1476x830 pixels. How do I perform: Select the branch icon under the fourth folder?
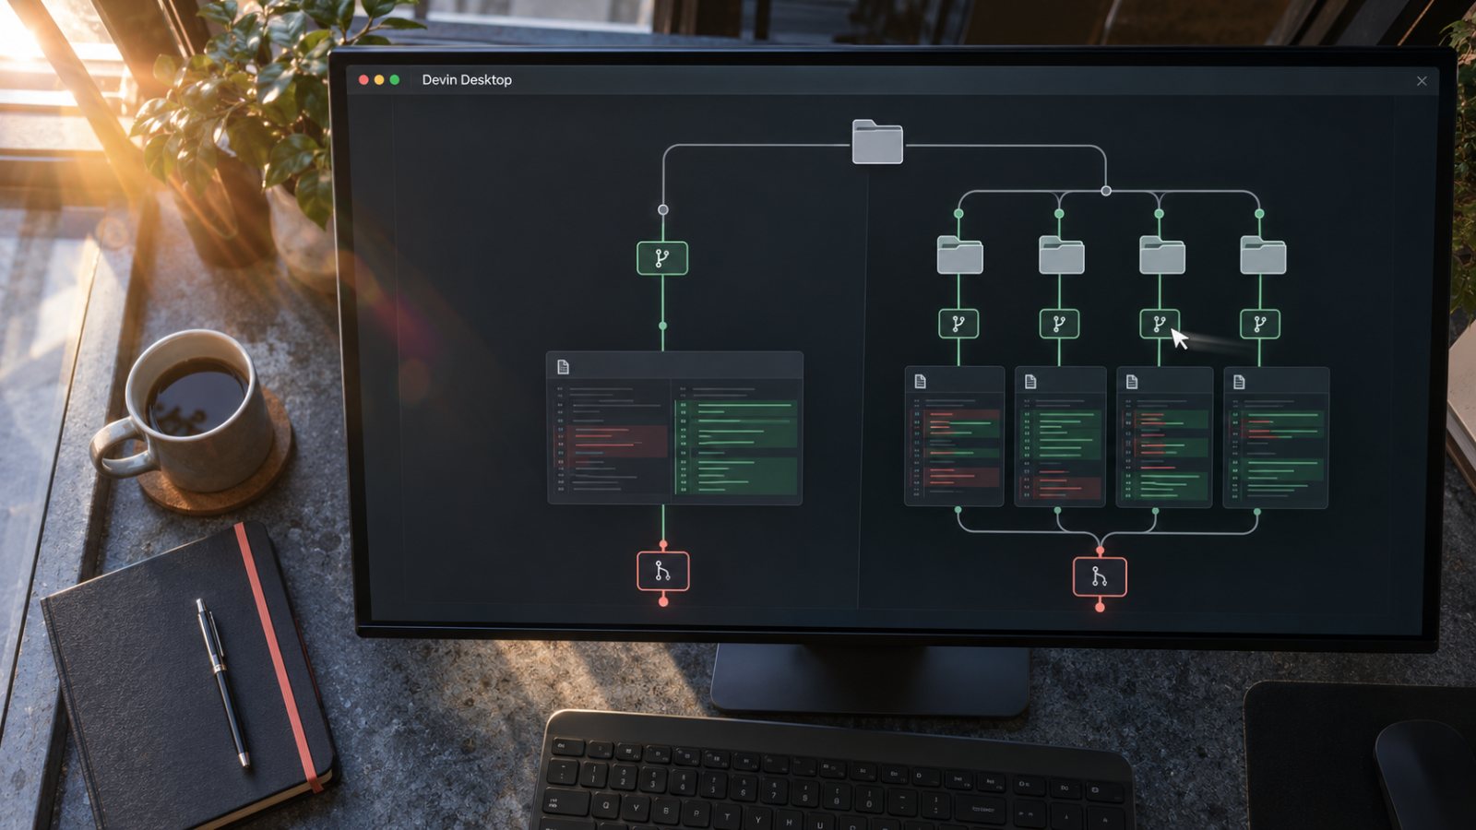pos(1260,324)
